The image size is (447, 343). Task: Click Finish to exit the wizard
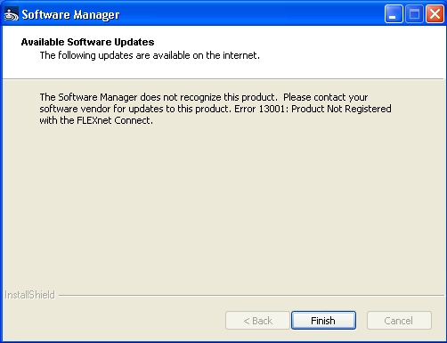coord(323,321)
